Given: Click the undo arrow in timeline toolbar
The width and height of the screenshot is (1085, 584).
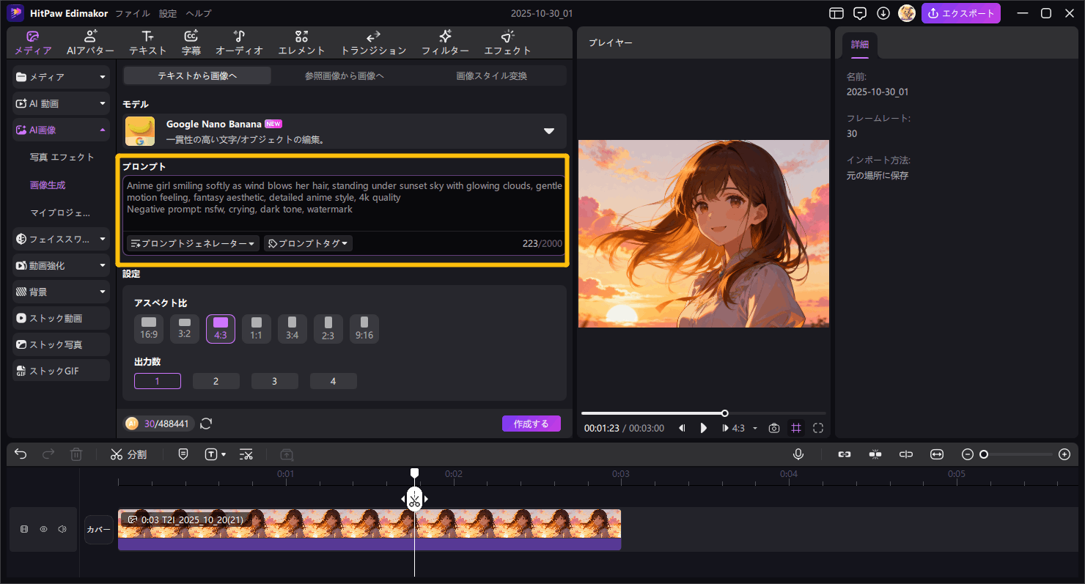Looking at the screenshot, I should (21, 454).
